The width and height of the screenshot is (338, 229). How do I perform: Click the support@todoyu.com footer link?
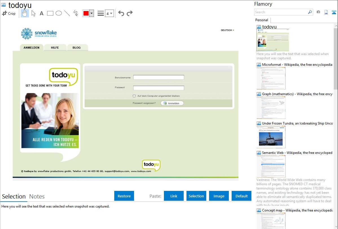click(117, 171)
